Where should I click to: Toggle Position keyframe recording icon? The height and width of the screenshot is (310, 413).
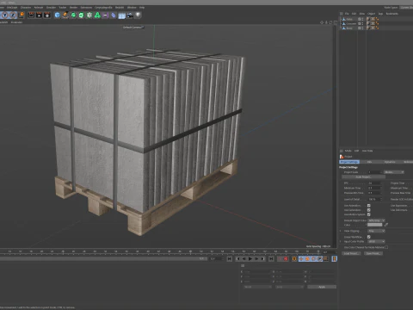click(301, 259)
